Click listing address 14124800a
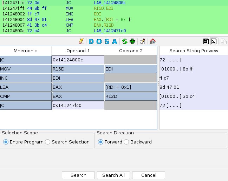The width and height of the screenshot is (228, 181). (13, 31)
